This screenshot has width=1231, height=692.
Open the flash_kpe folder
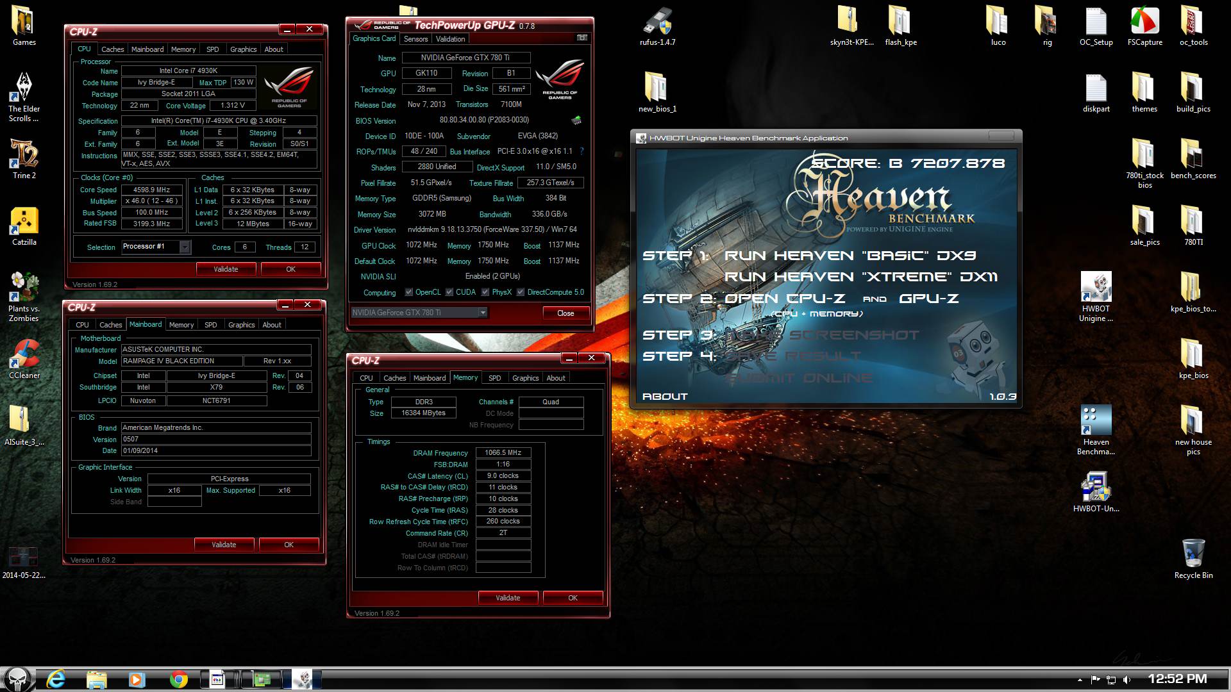901,26
